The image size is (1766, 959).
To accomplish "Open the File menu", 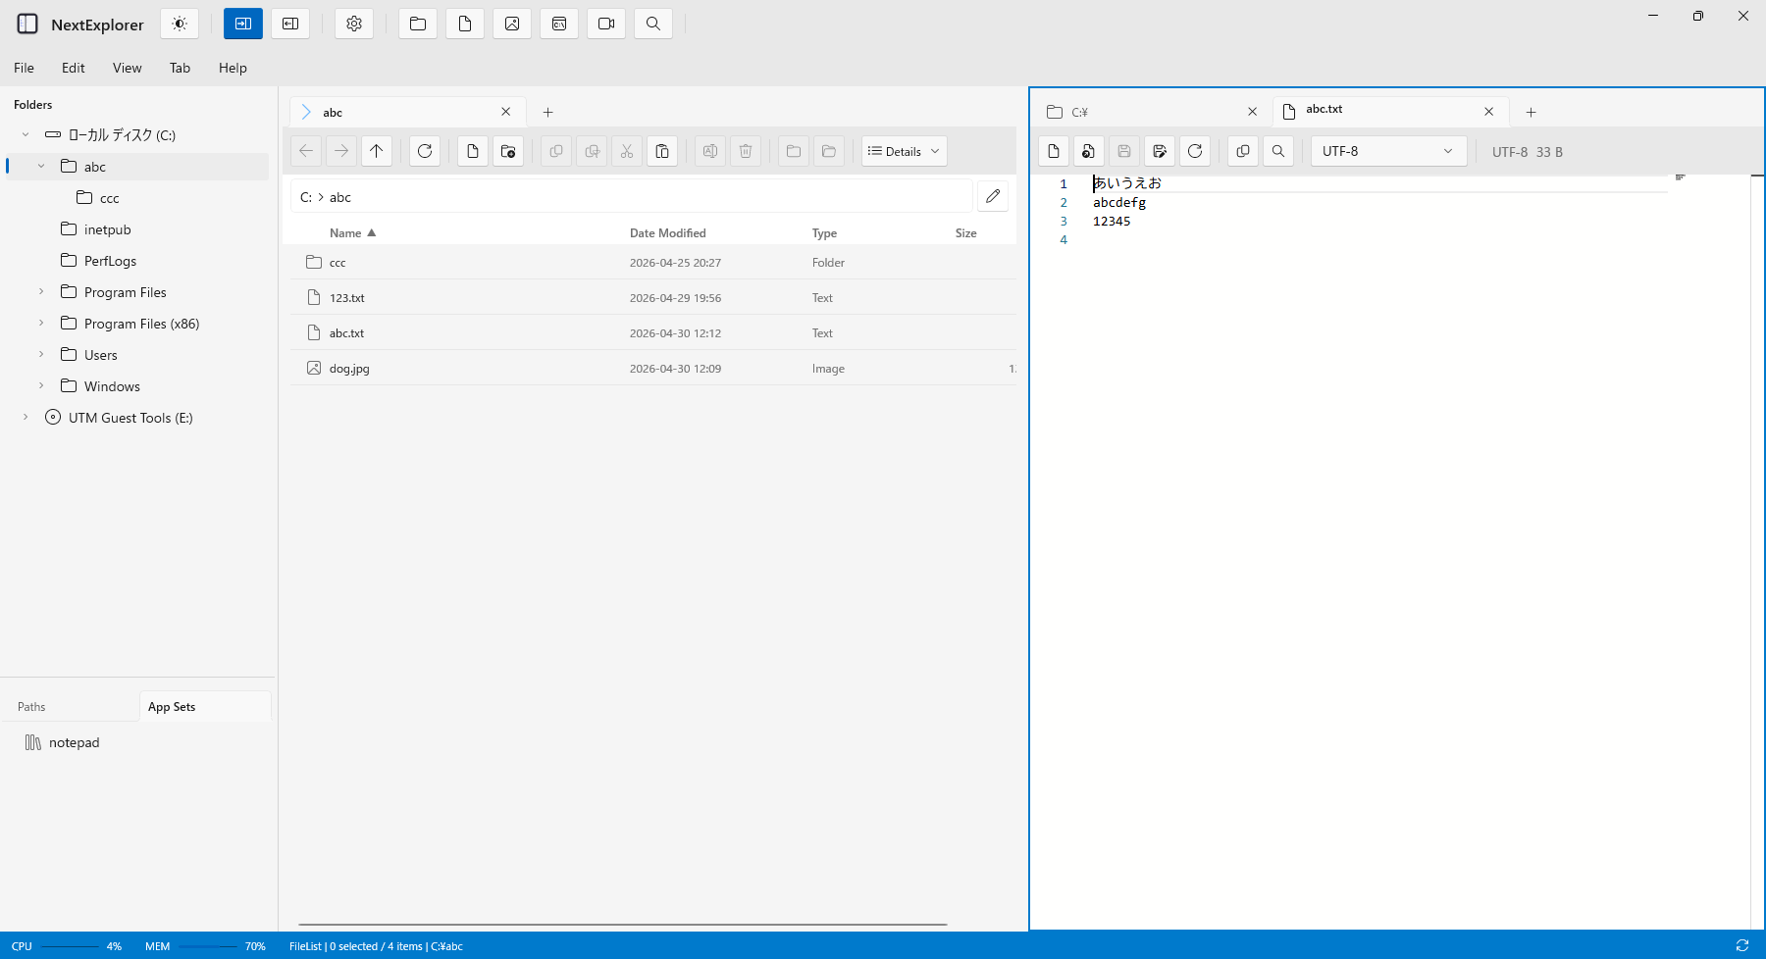I will pos(25,68).
